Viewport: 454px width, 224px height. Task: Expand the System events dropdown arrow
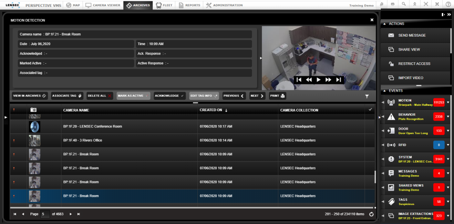pyautogui.click(x=448, y=159)
